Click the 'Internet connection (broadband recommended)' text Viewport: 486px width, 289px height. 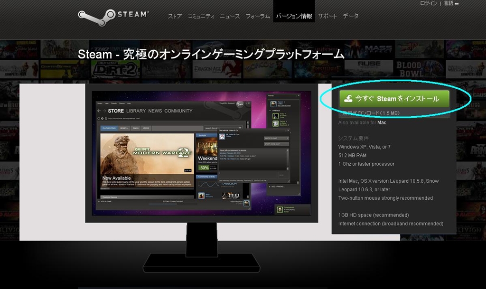[391, 224]
